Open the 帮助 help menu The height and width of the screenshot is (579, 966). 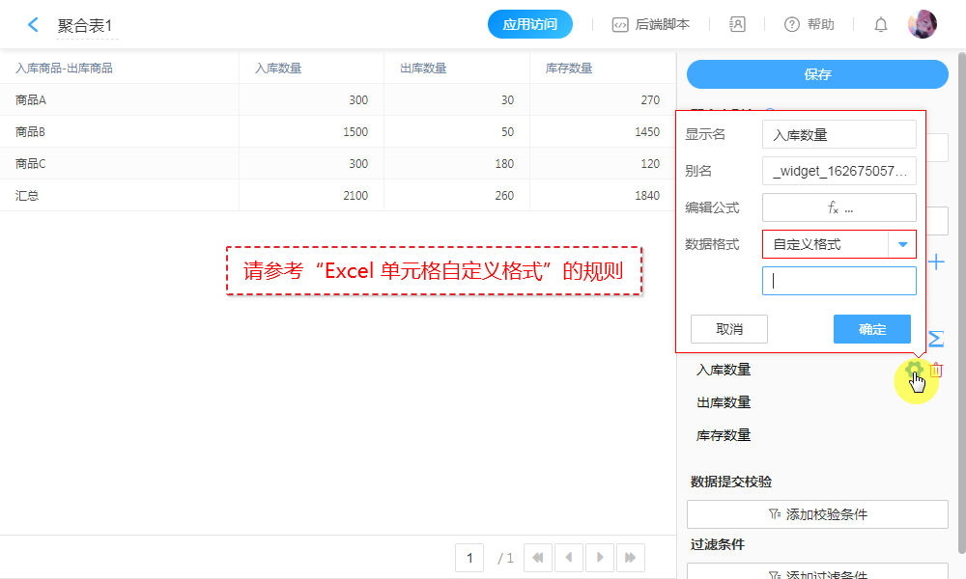click(810, 25)
